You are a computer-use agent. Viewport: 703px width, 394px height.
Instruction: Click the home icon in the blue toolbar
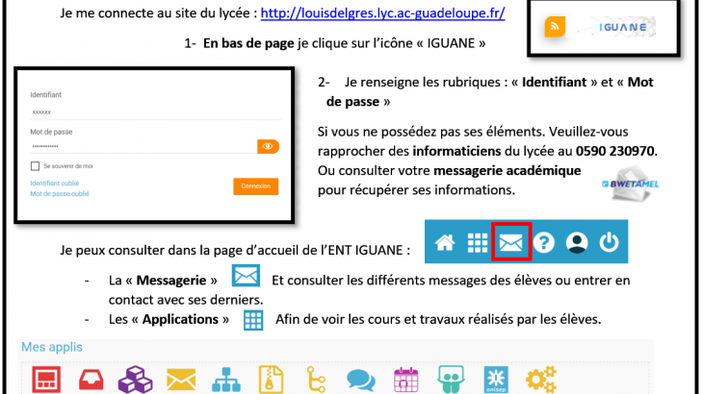(x=445, y=243)
